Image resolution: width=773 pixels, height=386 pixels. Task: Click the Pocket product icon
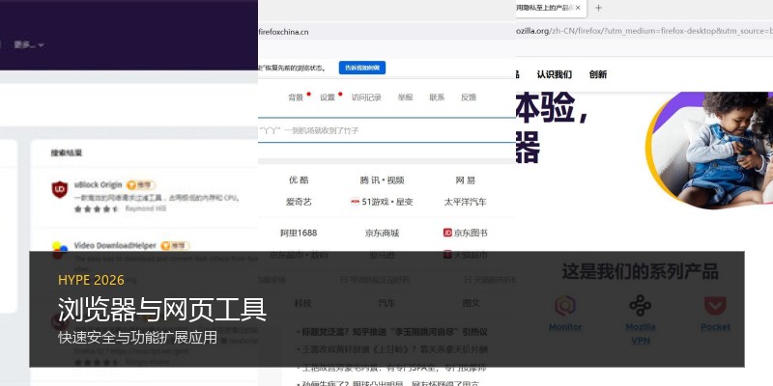(x=715, y=306)
